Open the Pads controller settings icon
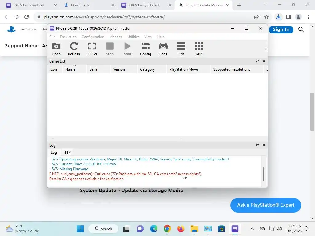This screenshot has height=236, width=315. point(163,49)
